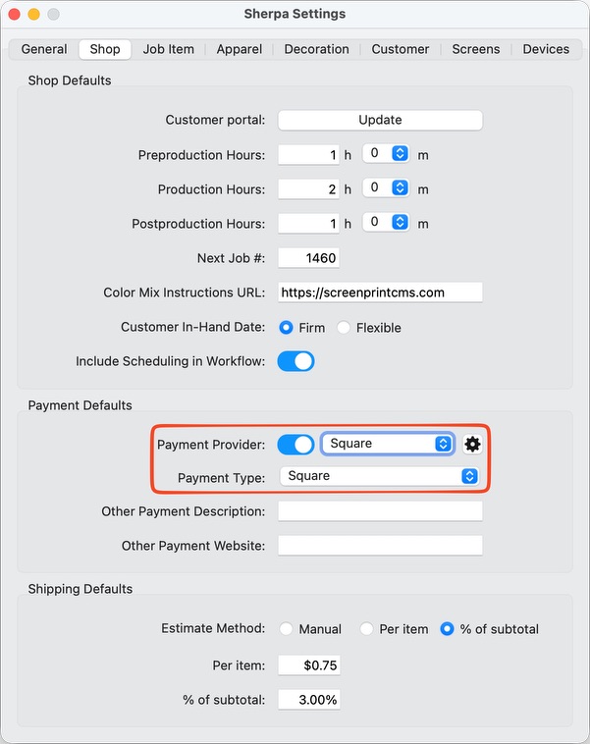The height and width of the screenshot is (744, 590).
Task: Toggle the Payment Provider switch
Action: [x=295, y=444]
